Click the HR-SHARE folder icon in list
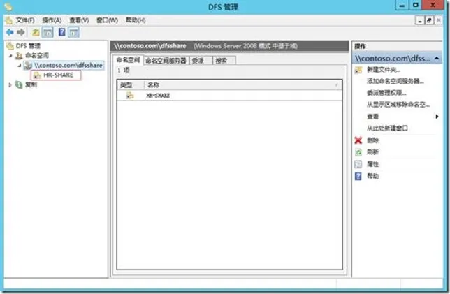 tap(130, 96)
